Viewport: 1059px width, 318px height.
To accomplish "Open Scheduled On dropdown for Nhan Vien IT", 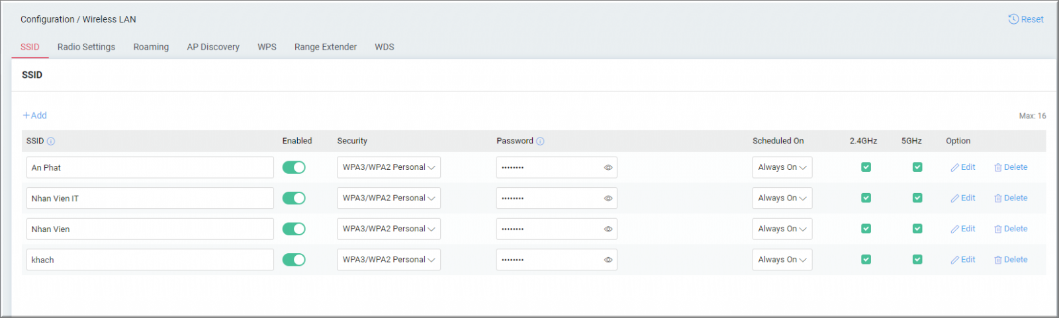I will click(x=782, y=198).
